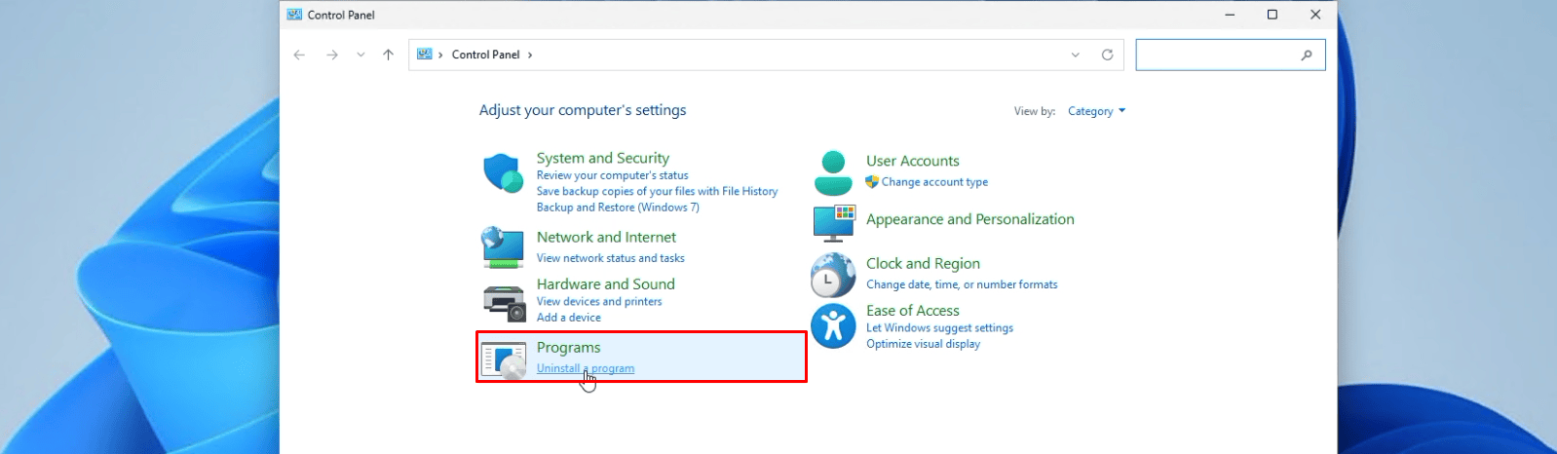Open the Ease of Access icon
The width and height of the screenshot is (1557, 454).
click(833, 325)
